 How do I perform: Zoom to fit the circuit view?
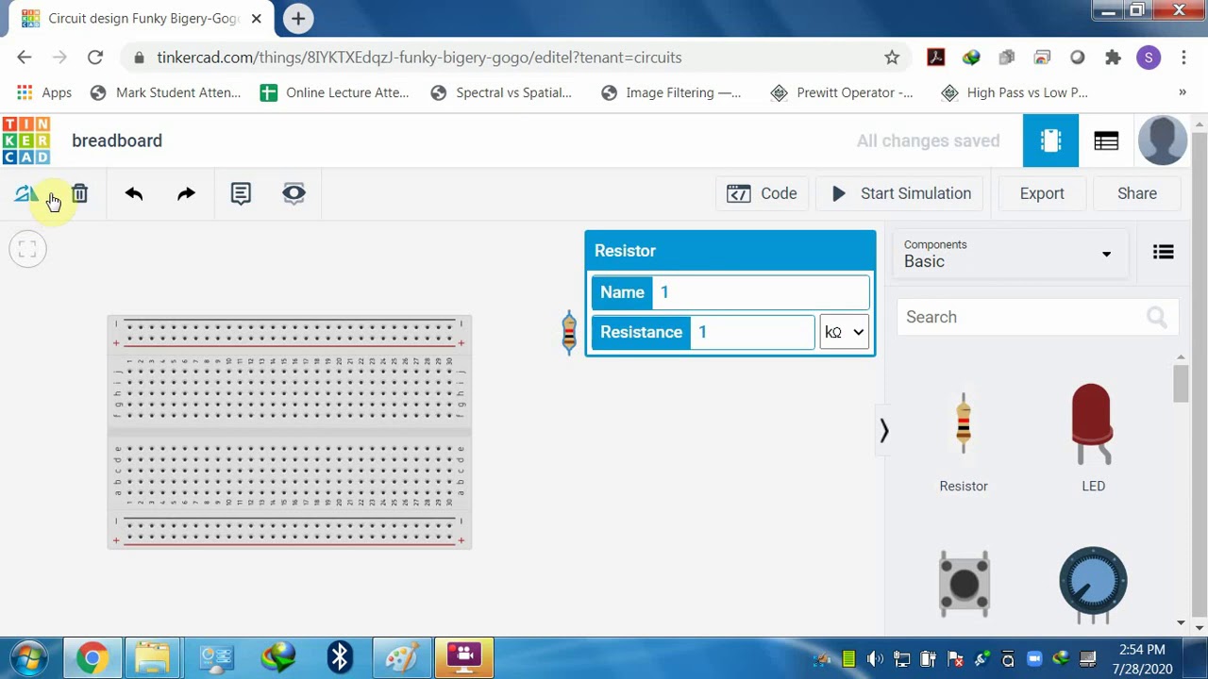pos(27,249)
